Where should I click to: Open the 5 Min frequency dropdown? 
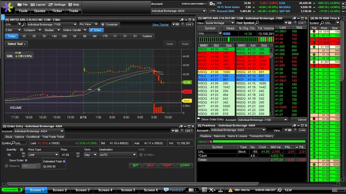(13, 30)
